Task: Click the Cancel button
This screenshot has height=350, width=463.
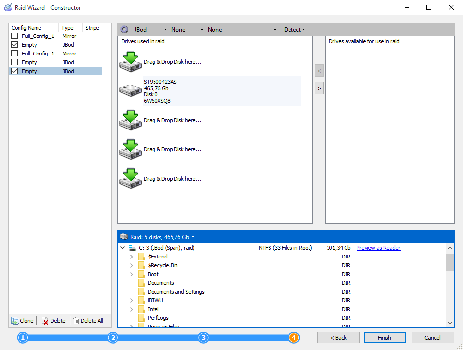Action: point(433,338)
